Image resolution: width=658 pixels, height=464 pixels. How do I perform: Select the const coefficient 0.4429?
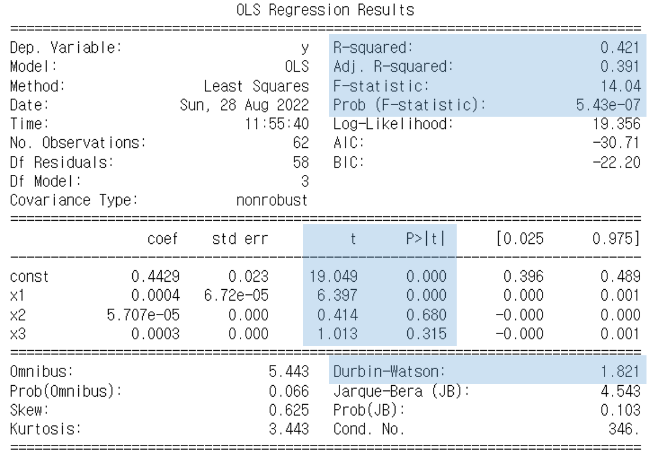pyautogui.click(x=155, y=276)
